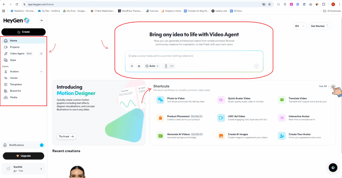Open the floating help assistant button
Image resolution: width=342 pixels, height=178 pixels.
point(333,168)
